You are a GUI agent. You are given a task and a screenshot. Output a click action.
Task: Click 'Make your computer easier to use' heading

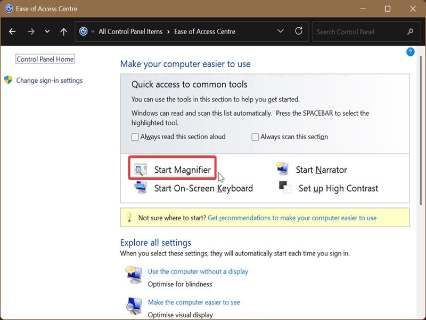[x=185, y=64]
